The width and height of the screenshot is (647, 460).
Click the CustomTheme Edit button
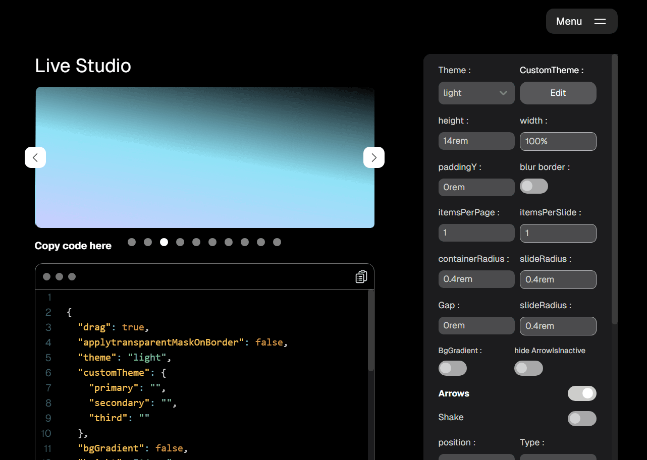point(558,93)
